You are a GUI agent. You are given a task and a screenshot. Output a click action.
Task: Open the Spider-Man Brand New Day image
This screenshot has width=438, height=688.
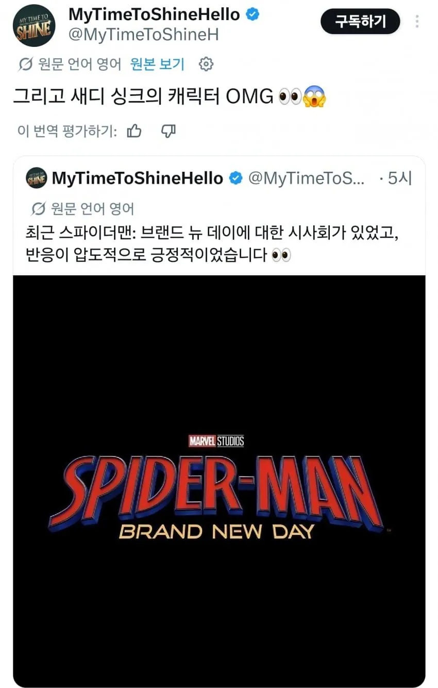219,481
